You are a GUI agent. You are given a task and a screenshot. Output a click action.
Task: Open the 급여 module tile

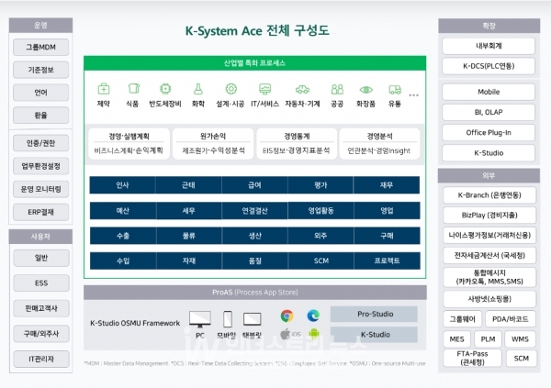coord(254,185)
